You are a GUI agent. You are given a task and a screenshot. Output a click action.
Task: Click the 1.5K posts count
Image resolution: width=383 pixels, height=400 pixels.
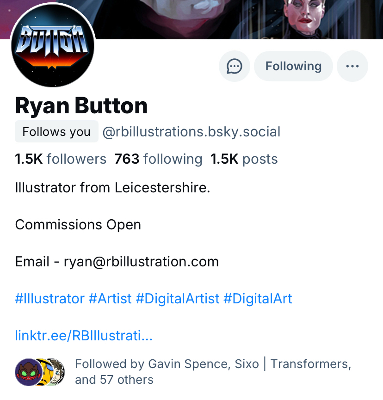click(x=244, y=159)
